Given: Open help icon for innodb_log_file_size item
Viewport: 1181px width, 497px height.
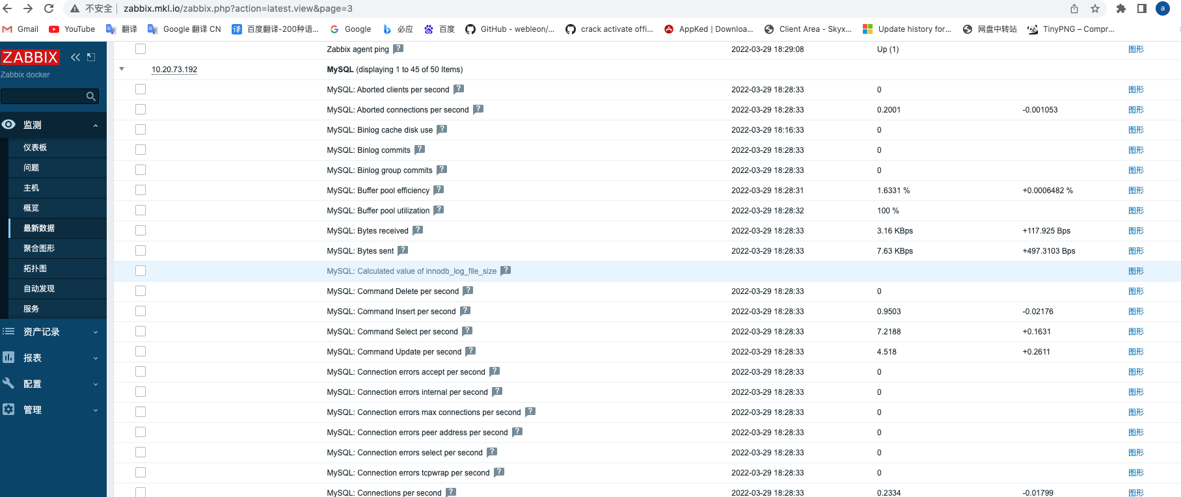Looking at the screenshot, I should [506, 271].
